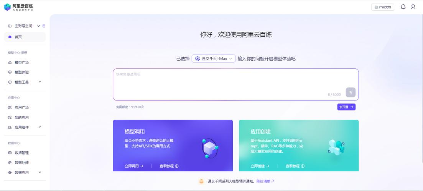The image size is (423, 191).
Task: Click the Alibaba Cloud Bailian logo
Action: 18,7
